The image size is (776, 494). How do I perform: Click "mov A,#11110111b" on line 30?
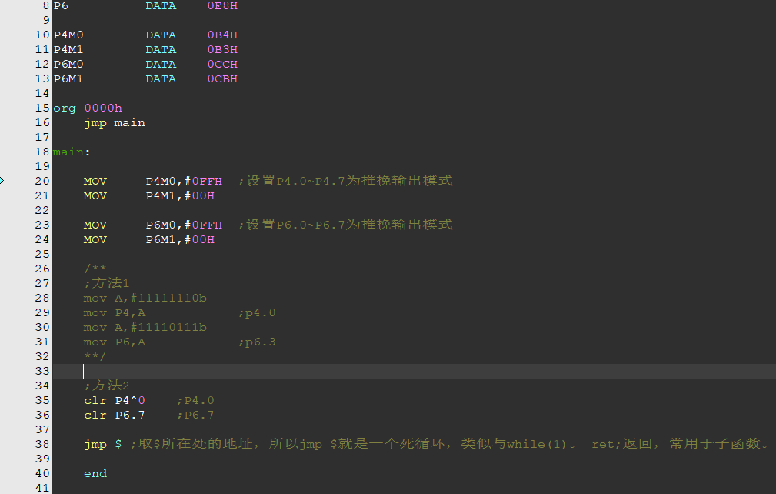click(145, 327)
